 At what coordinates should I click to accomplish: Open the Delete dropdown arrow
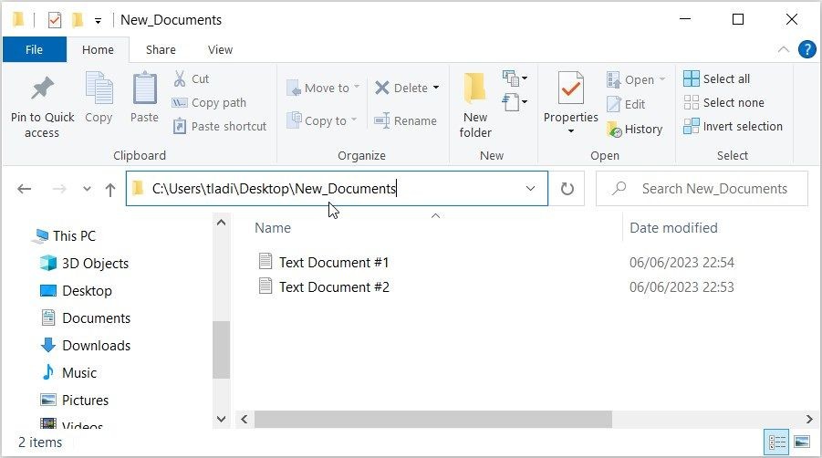(x=436, y=88)
